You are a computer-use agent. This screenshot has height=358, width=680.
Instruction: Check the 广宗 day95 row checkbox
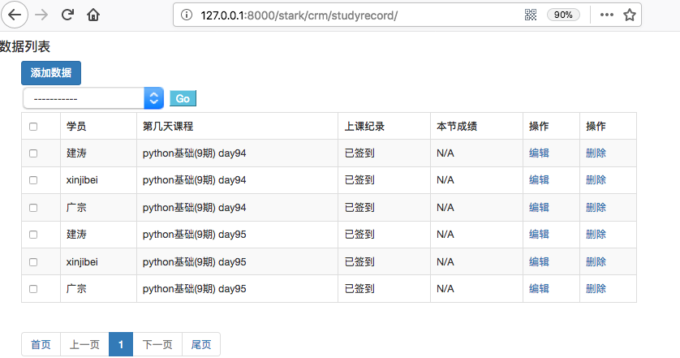point(33,288)
